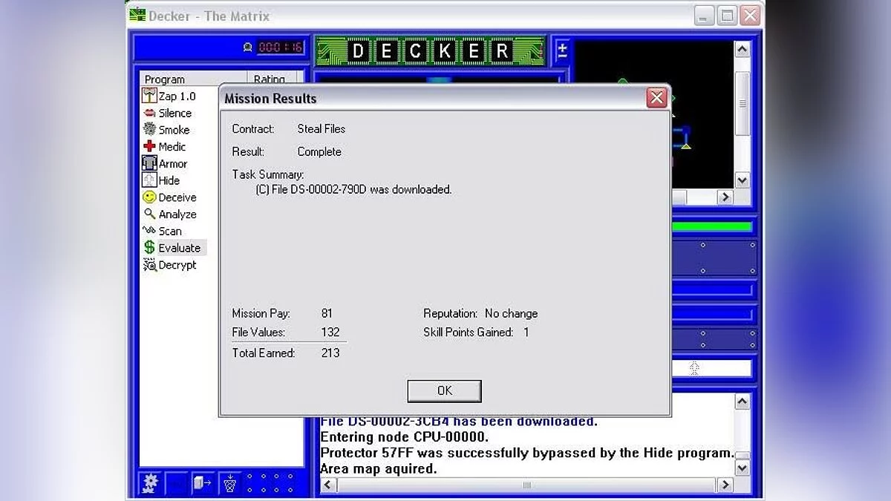891x501 pixels.
Task: Click the DECKER logo banner
Action: [x=431, y=50]
